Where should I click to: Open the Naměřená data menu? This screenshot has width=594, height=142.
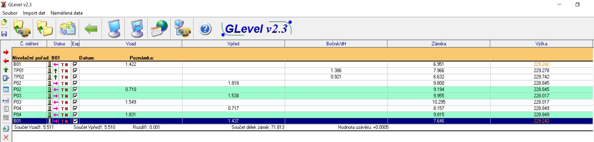[66, 13]
